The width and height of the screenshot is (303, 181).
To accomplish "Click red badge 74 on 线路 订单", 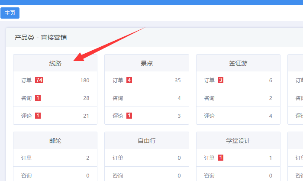I will coord(39,80).
